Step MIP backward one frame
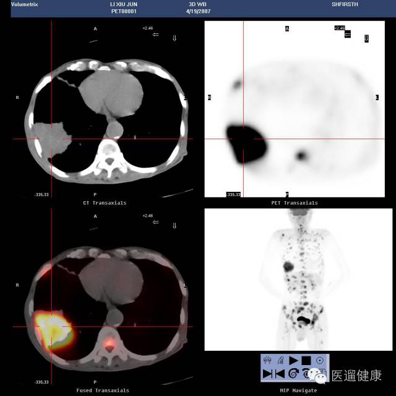Screen dimensions: 396x396 point(280,374)
